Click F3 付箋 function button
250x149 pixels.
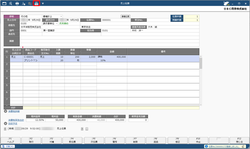tap(52, 140)
